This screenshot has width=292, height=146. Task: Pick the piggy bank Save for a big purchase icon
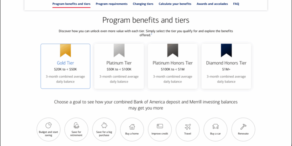click(x=104, y=125)
